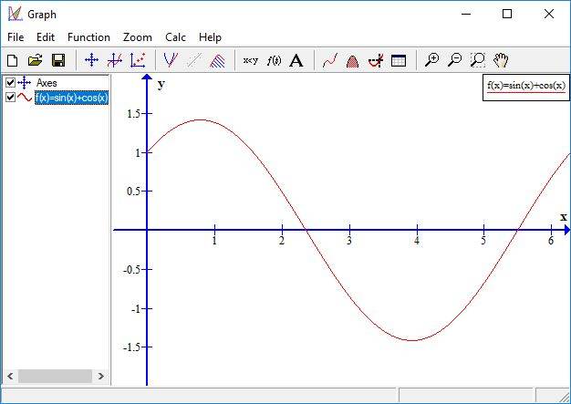
Task: Open the Zoom menu
Action: point(138,37)
